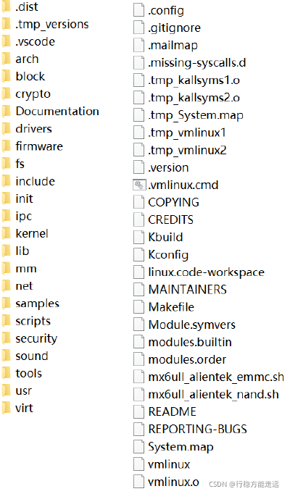
Task: Select the security folder label
Action: (36, 339)
